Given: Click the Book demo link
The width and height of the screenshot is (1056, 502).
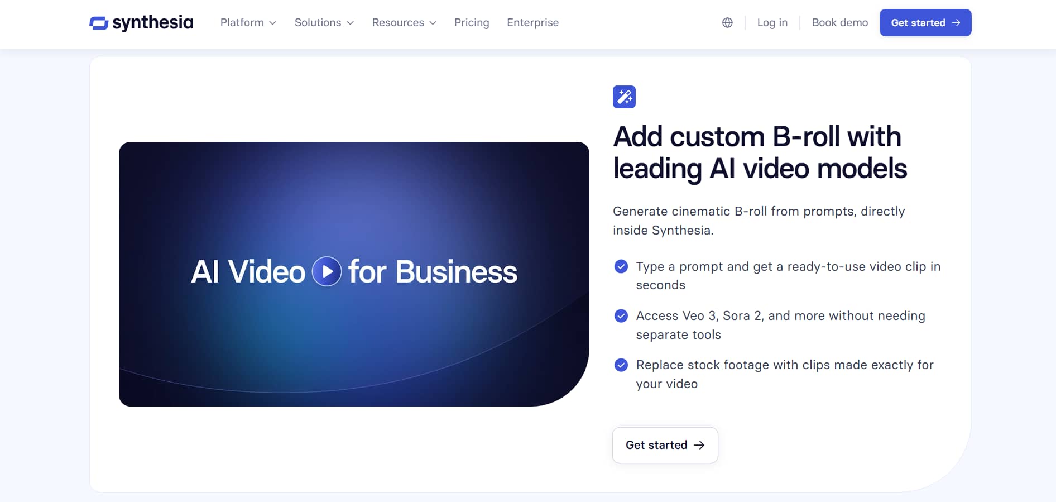Looking at the screenshot, I should click(x=839, y=22).
